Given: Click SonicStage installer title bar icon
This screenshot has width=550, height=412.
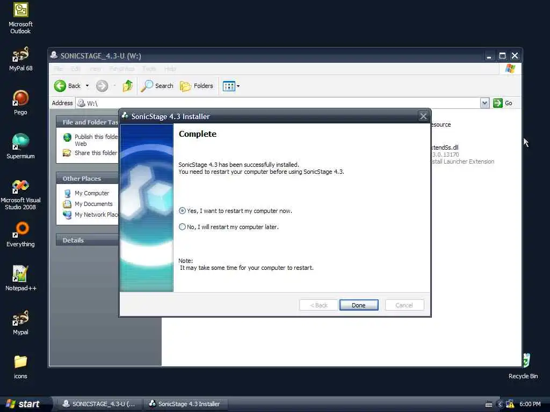Looking at the screenshot, I should click(125, 116).
